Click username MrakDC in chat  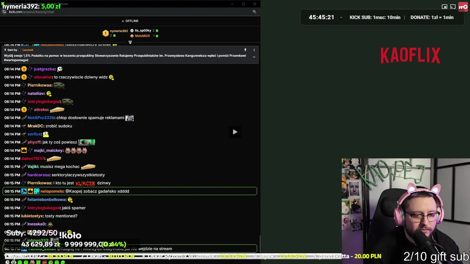[x=36, y=126]
